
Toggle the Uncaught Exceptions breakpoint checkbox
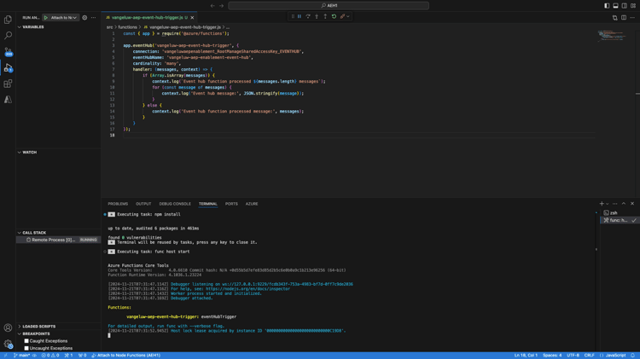click(26, 348)
